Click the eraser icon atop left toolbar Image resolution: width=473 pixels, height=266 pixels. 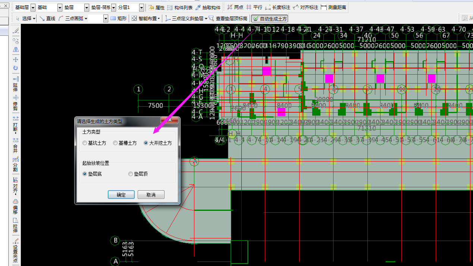[x=16, y=31]
